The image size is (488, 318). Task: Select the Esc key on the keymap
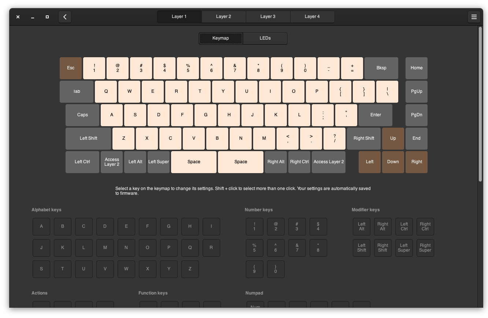71,68
